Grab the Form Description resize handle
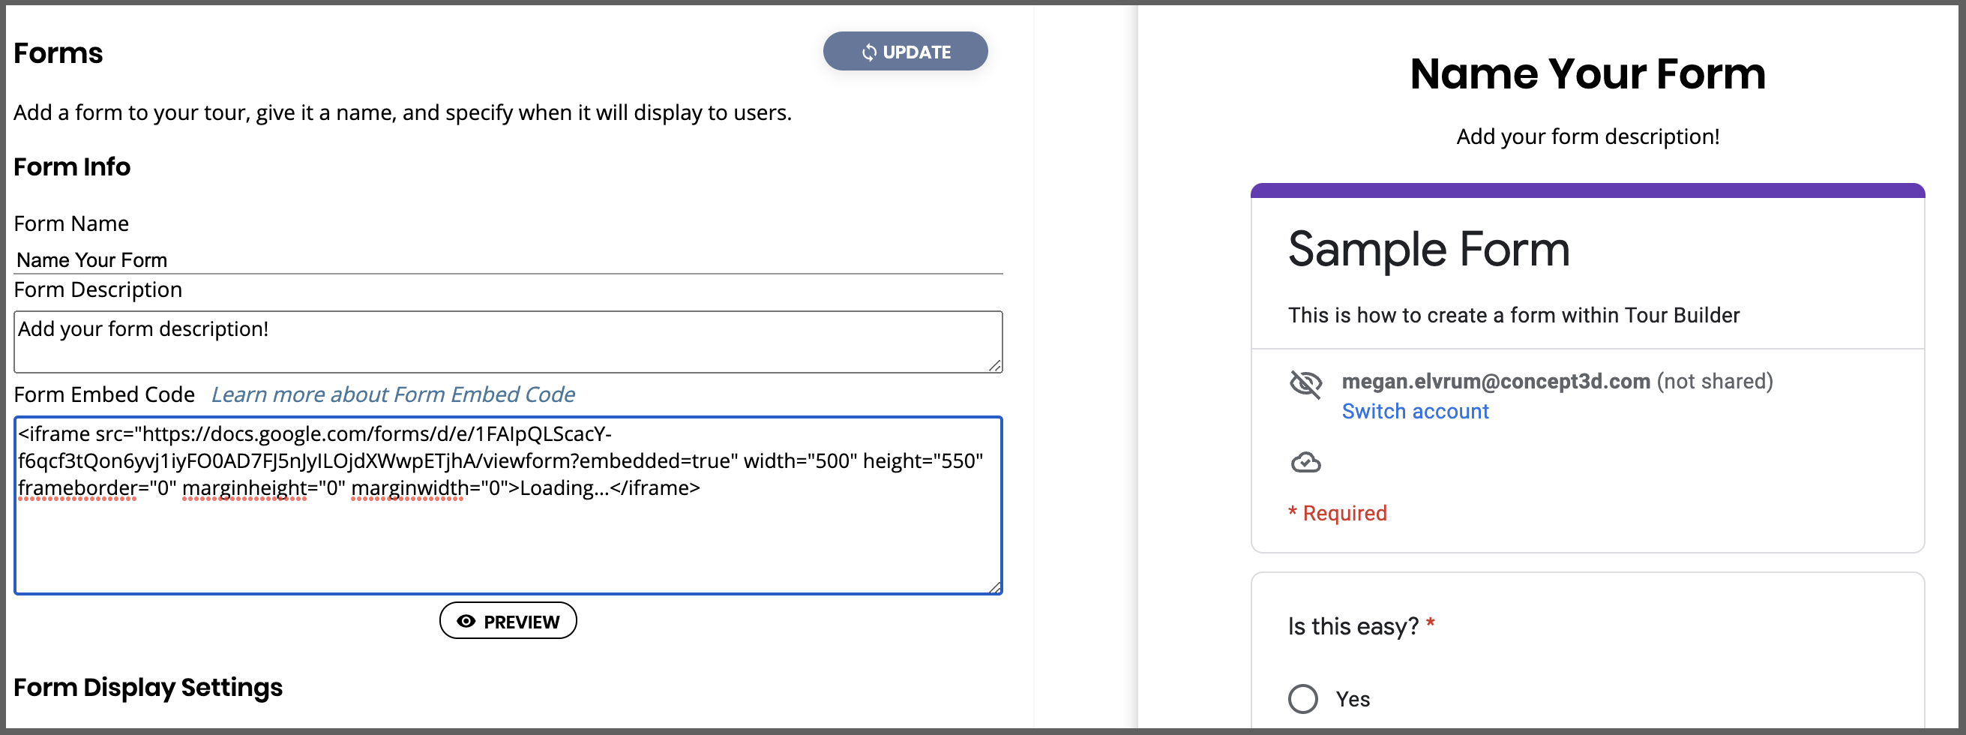The height and width of the screenshot is (735, 1966). 995,365
